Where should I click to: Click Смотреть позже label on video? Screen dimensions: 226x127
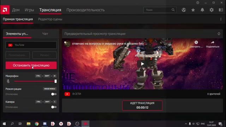pyautogui.click(x=196, y=47)
